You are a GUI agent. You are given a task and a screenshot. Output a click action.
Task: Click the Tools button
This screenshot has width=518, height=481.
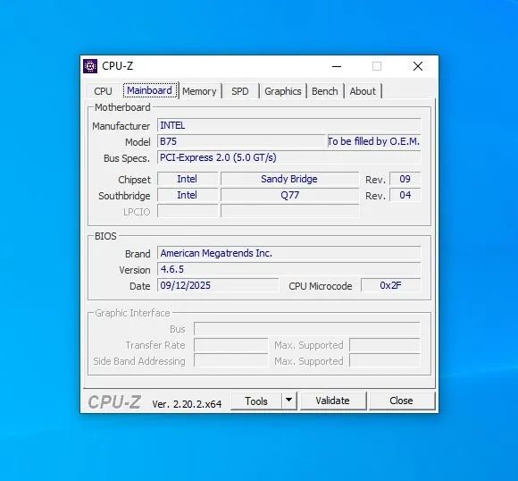pos(256,401)
